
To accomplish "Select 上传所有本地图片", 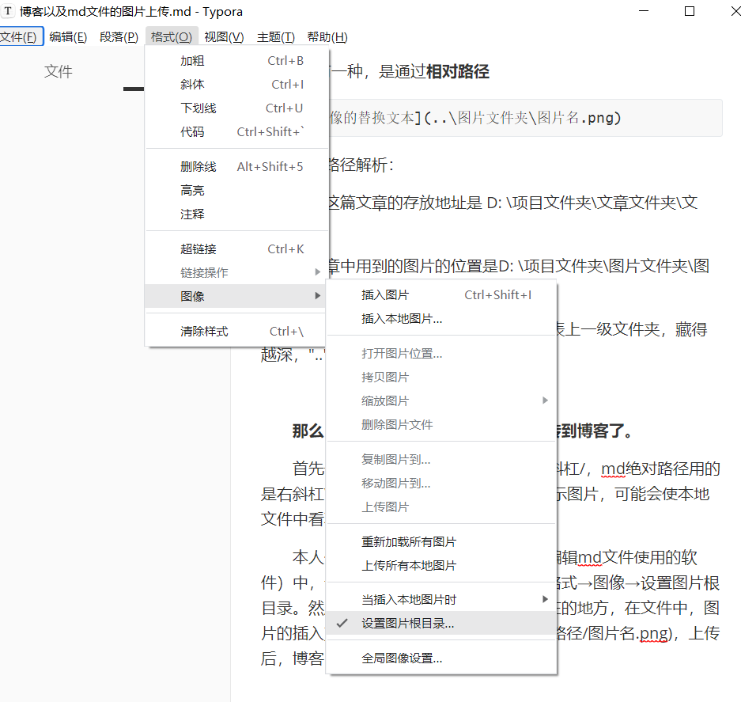I will [441, 565].
